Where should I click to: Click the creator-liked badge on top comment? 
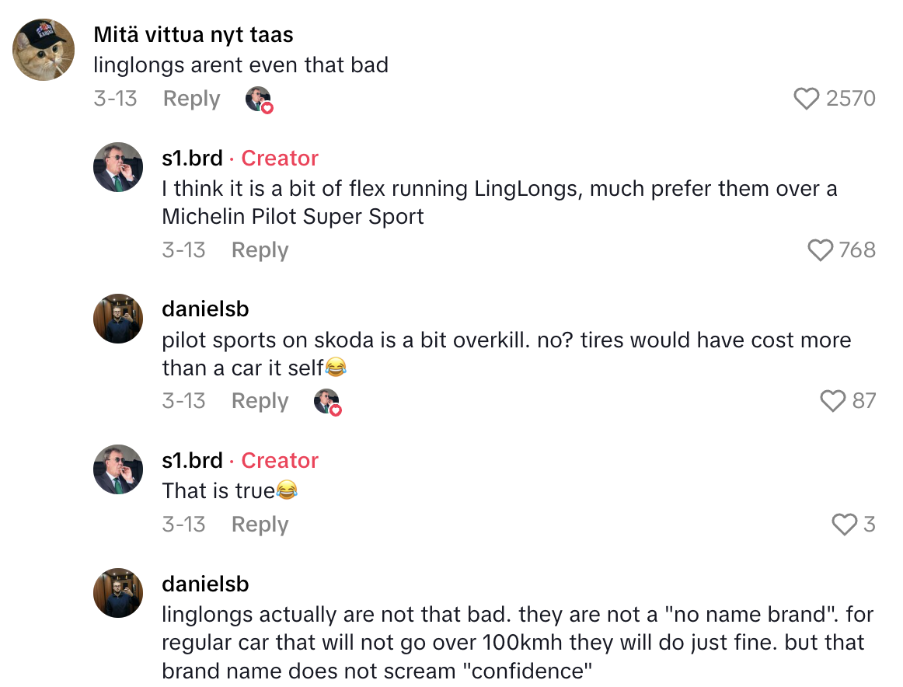258,99
